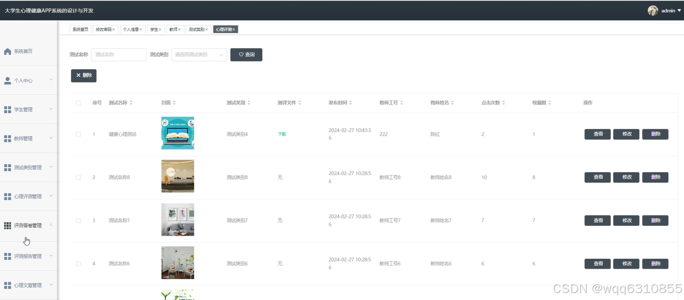Open the cover image of 健康心理测试
The width and height of the screenshot is (684, 300).
(177, 133)
